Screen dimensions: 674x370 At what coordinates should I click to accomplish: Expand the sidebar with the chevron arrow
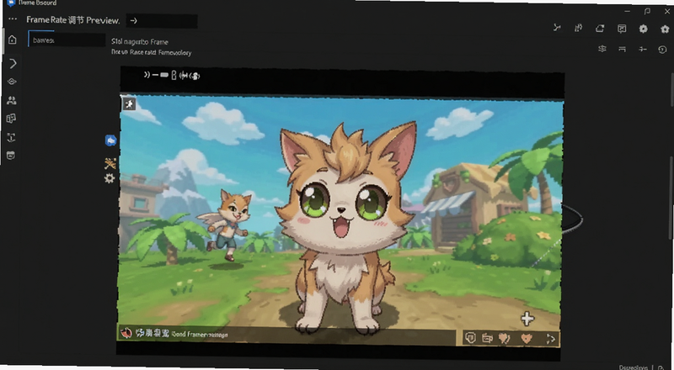13,64
